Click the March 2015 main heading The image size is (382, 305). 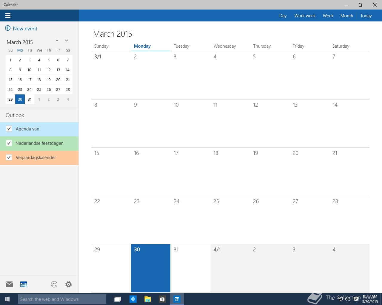113,34
